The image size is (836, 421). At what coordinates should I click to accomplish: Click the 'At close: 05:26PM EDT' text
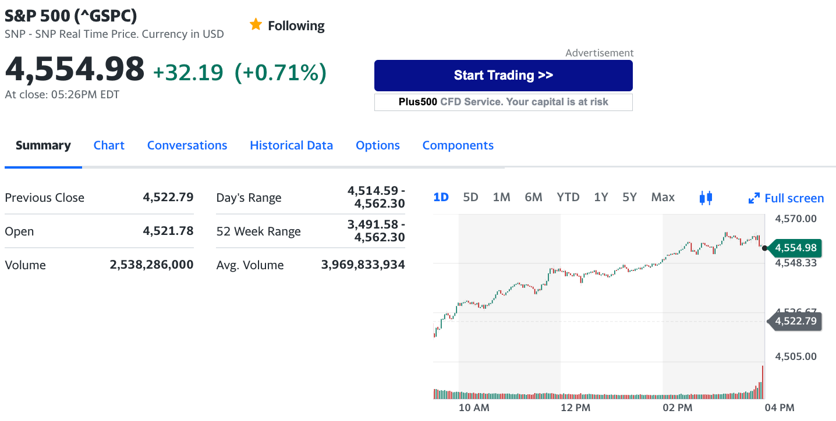[x=62, y=95]
